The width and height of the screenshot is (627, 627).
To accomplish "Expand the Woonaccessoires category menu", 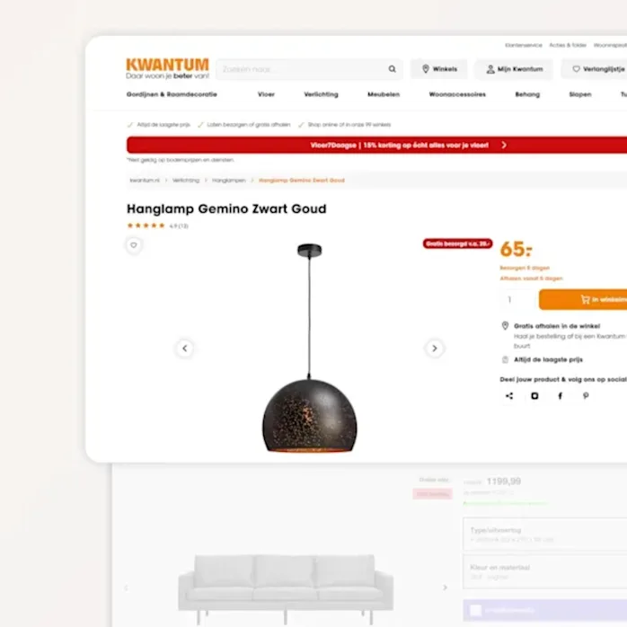I will click(457, 94).
